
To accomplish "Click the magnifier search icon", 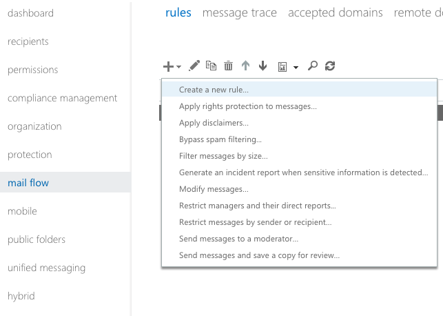I will coord(313,66).
